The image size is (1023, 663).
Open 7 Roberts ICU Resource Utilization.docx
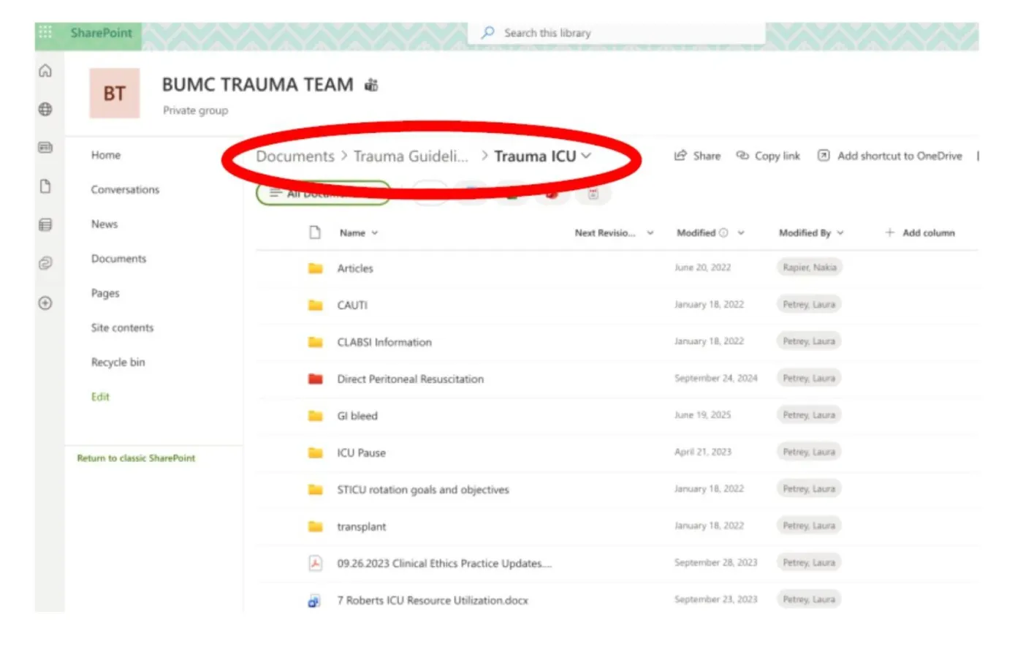433,601
